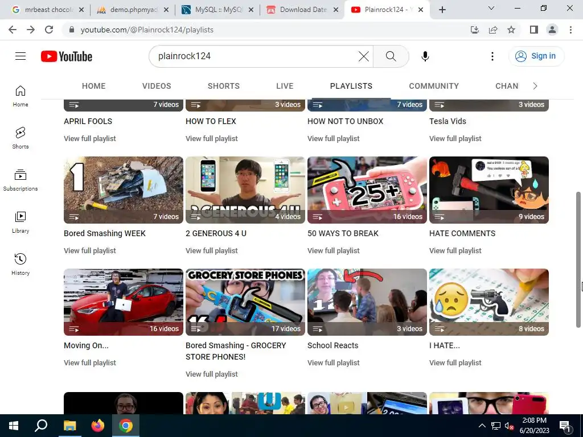View full playlist for APRIL FOOLS
Viewport: 583px width, 437px height.
click(x=89, y=138)
